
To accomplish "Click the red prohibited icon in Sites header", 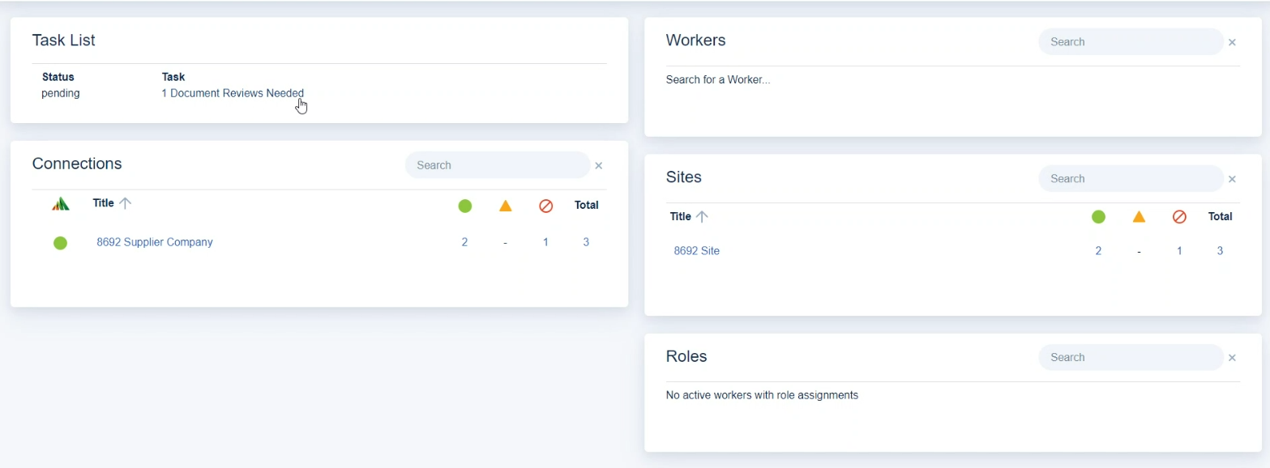I will point(1179,217).
